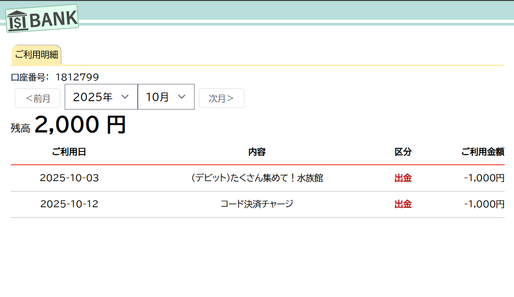The width and height of the screenshot is (514, 297).
Task: Expand the 10月 month dropdown
Action: click(166, 97)
